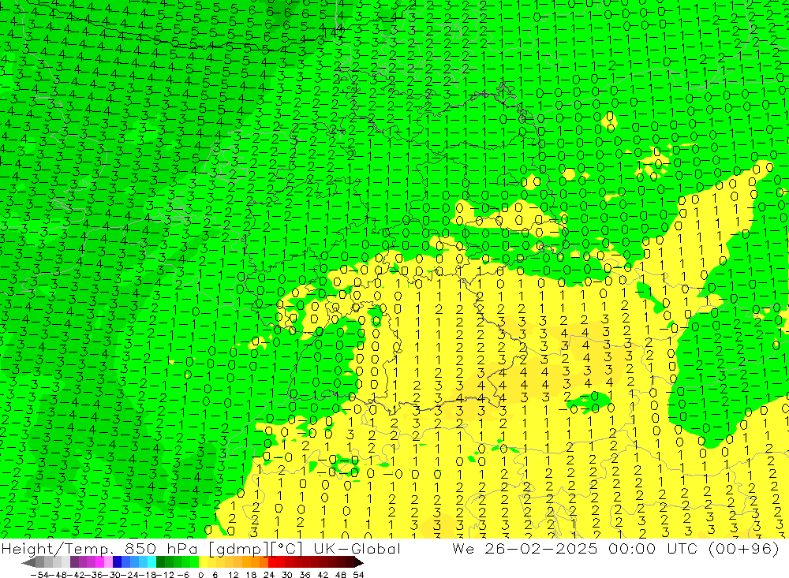Click the dark maroon right arrow of colorbar
The height and width of the screenshot is (578, 789).
(x=359, y=562)
